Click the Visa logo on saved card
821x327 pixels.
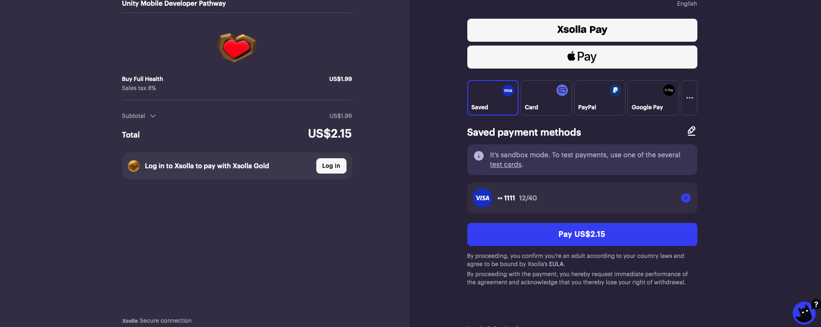(x=482, y=198)
